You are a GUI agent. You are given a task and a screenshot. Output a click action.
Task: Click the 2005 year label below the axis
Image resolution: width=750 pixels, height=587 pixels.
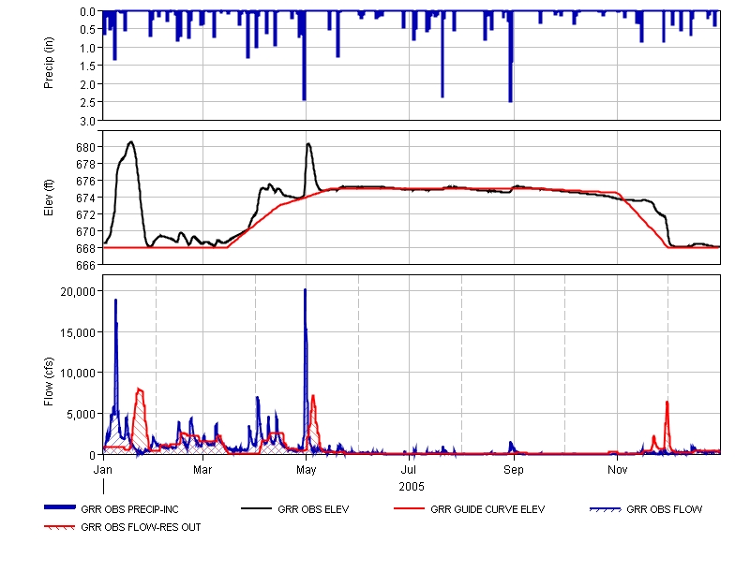(x=411, y=486)
